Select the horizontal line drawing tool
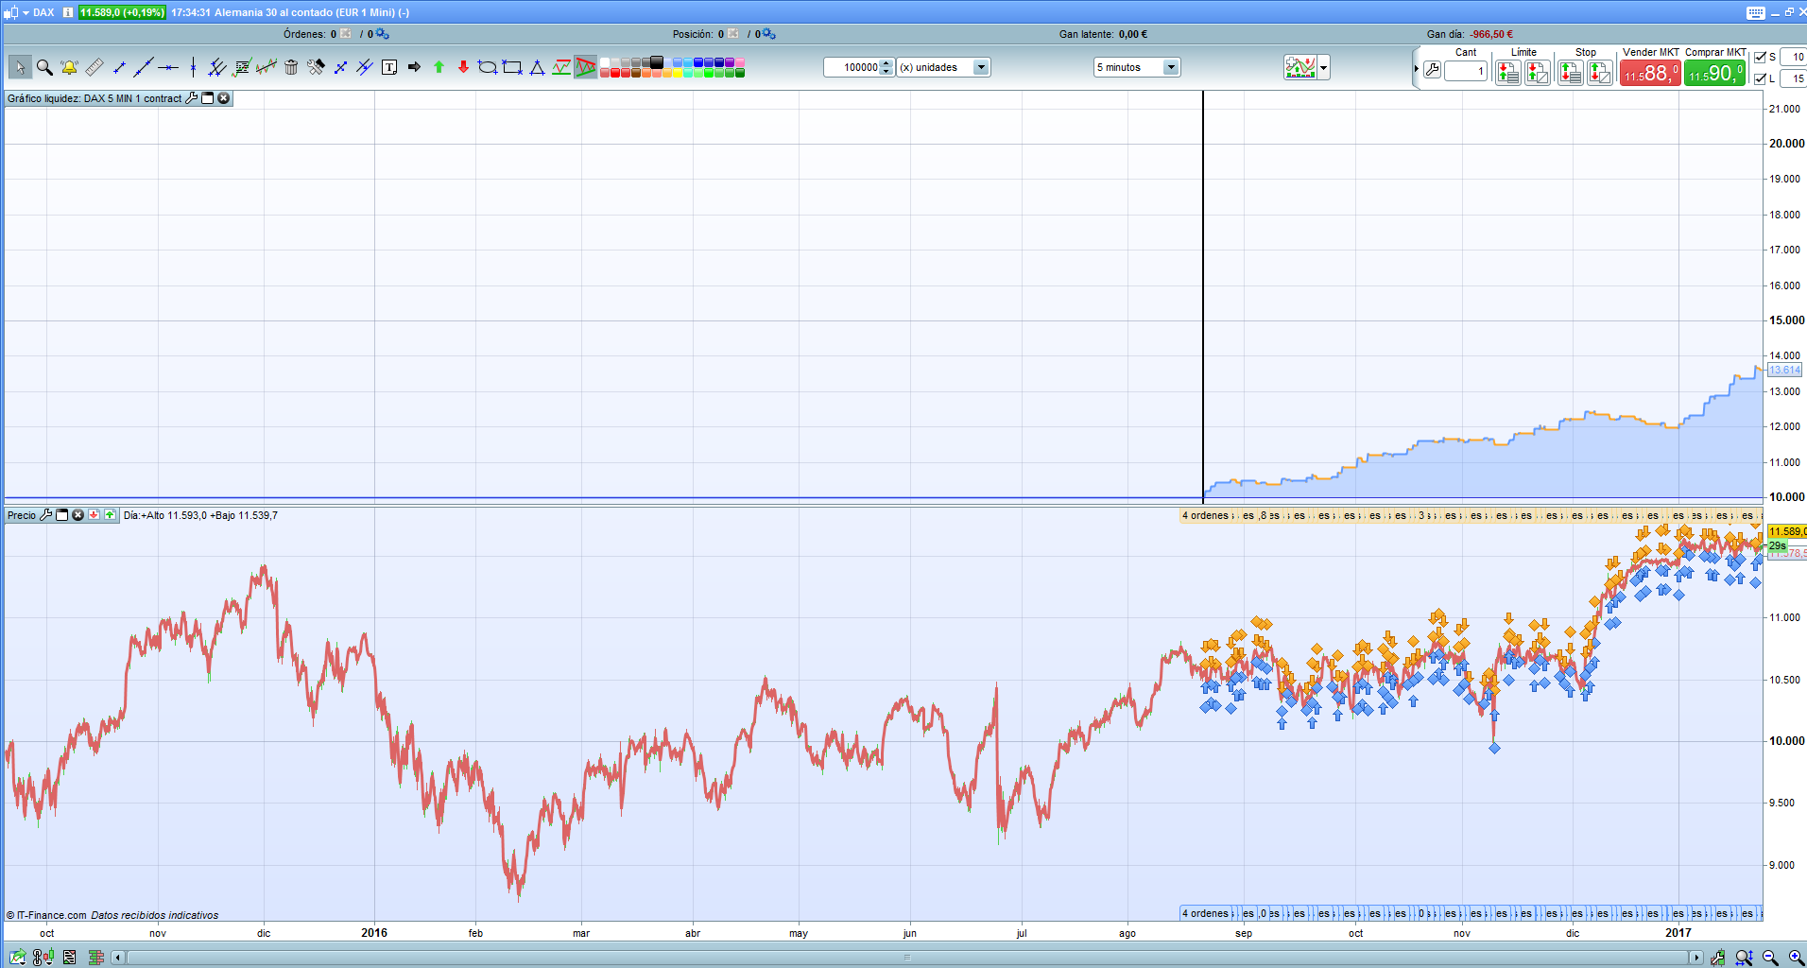Screen dimensions: 1807x968 click(x=168, y=67)
